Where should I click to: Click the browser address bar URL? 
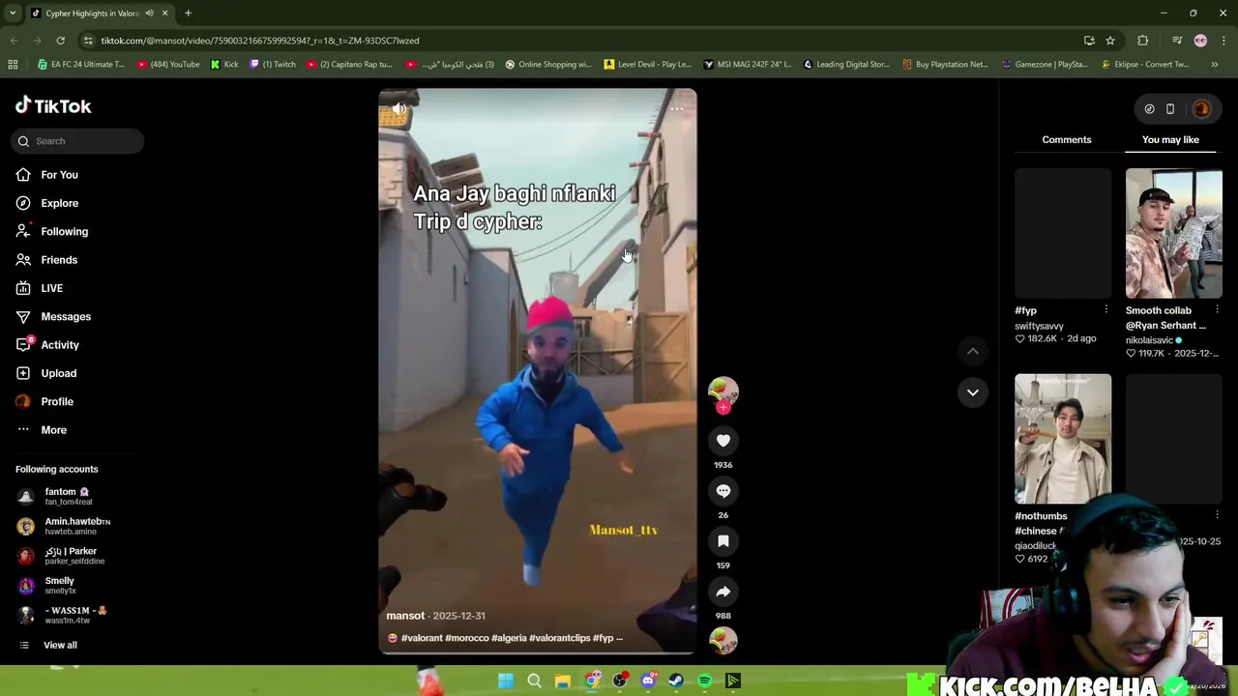260,41
